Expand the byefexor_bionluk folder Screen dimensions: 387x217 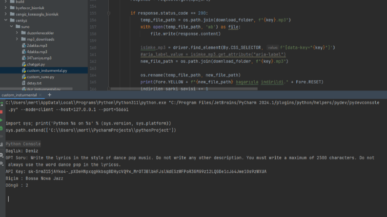(6, 8)
